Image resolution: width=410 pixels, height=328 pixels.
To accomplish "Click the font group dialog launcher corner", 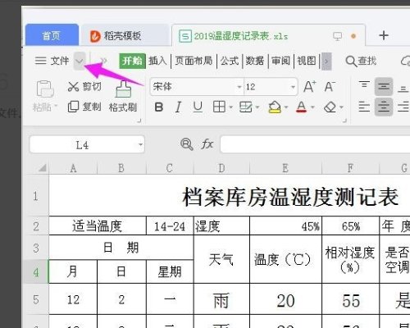I will [x=344, y=120].
